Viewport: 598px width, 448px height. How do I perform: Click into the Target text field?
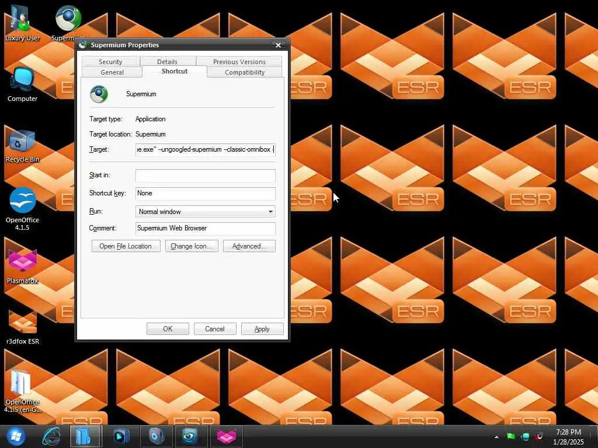pyautogui.click(x=205, y=150)
